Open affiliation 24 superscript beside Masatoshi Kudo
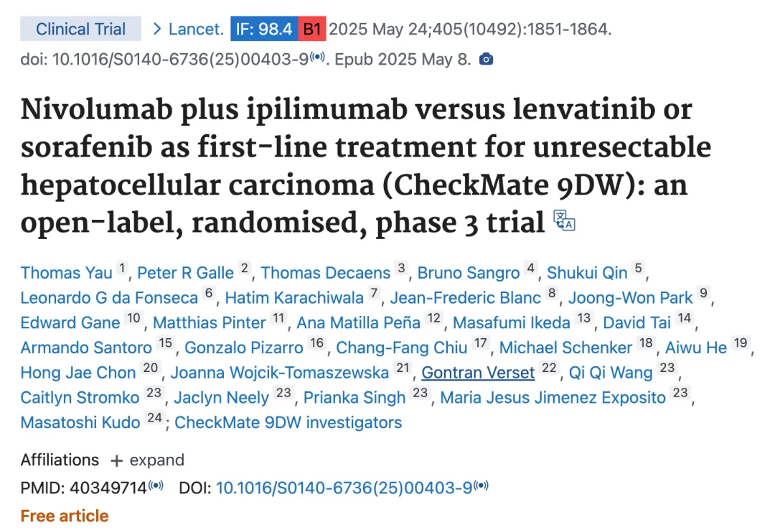The image size is (775, 530). point(155,418)
